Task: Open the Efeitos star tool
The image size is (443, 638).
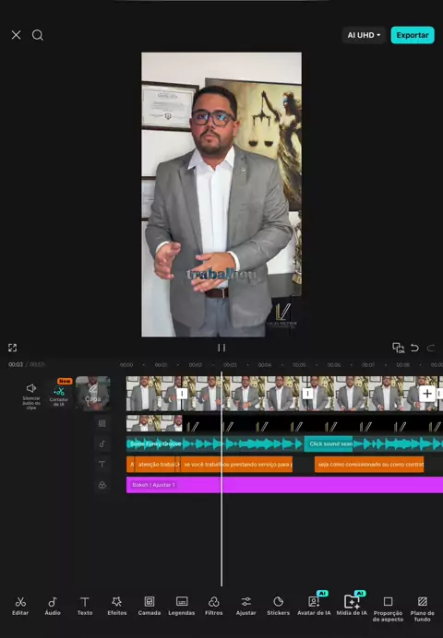Action: click(x=117, y=606)
